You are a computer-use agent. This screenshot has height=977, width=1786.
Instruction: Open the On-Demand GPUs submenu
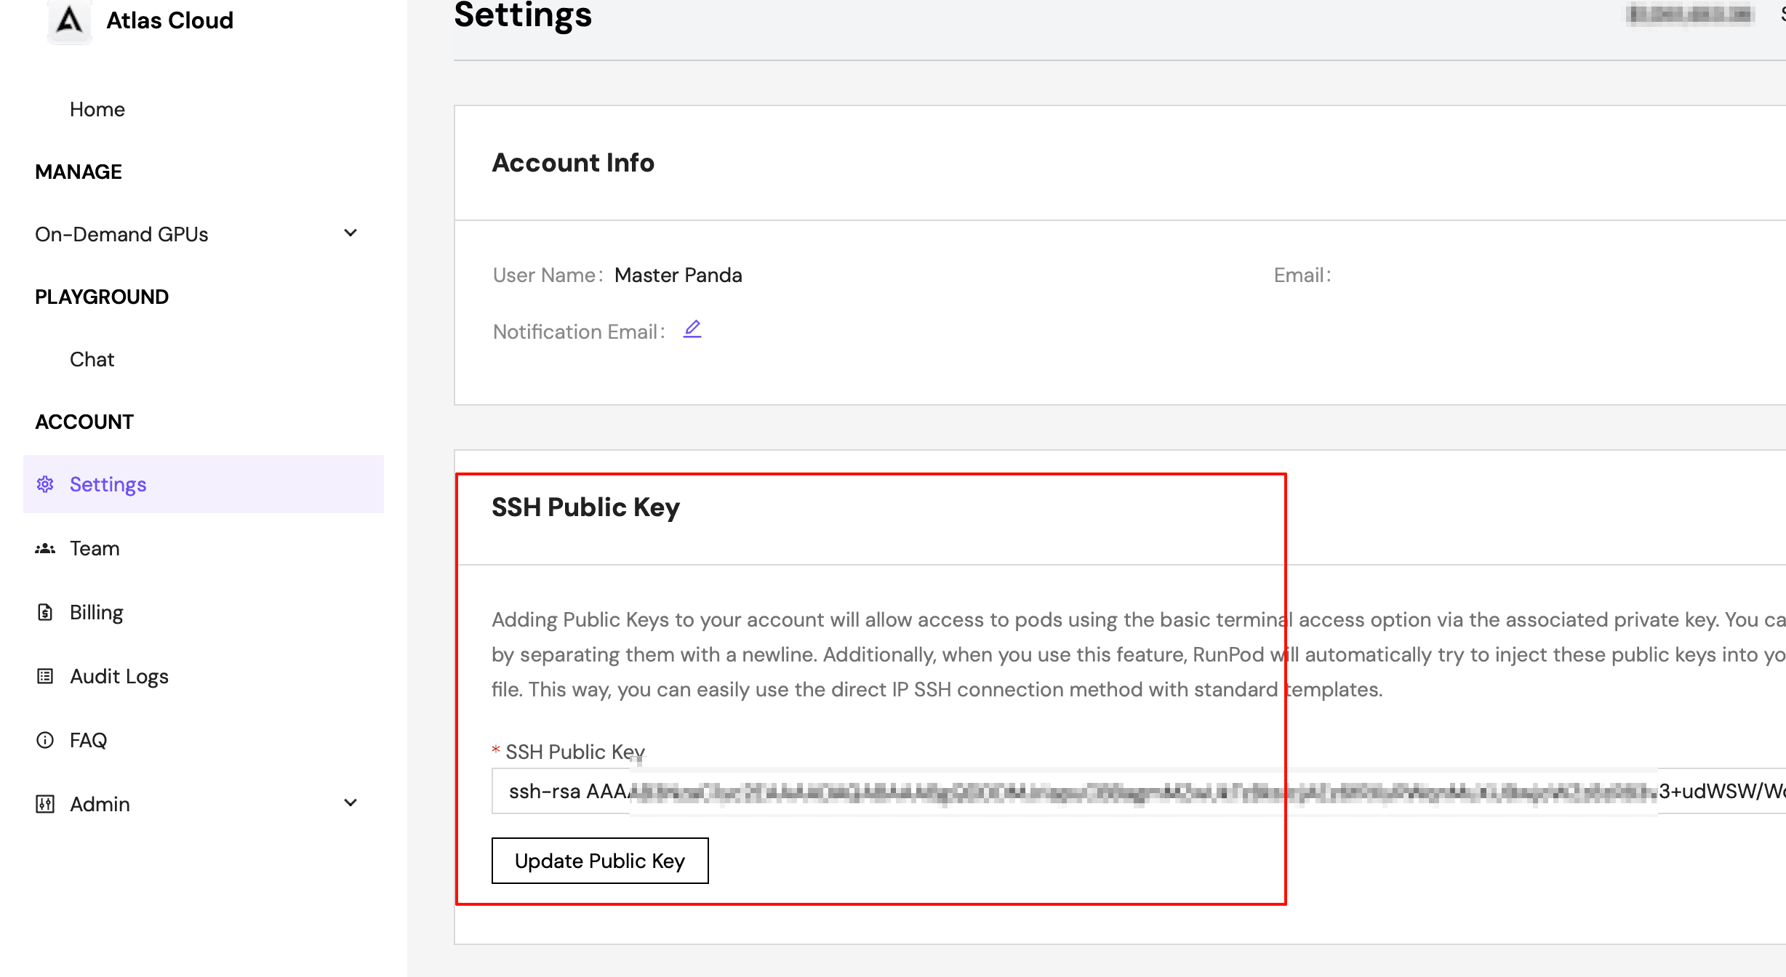tap(121, 234)
